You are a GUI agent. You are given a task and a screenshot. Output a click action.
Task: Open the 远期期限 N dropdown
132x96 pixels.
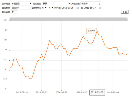click(44, 8)
